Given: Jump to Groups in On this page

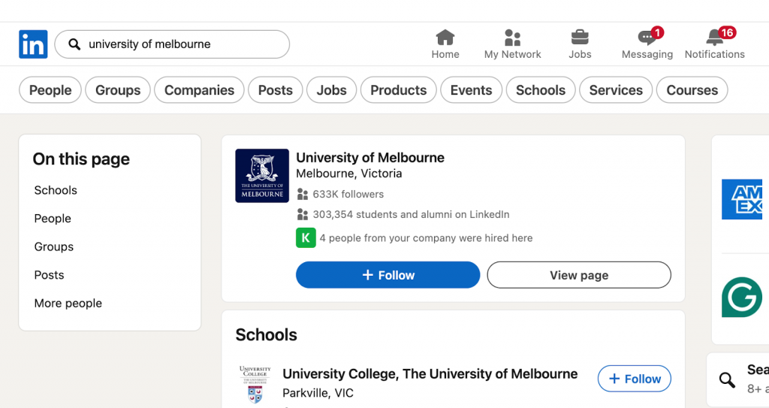Looking at the screenshot, I should coord(54,247).
